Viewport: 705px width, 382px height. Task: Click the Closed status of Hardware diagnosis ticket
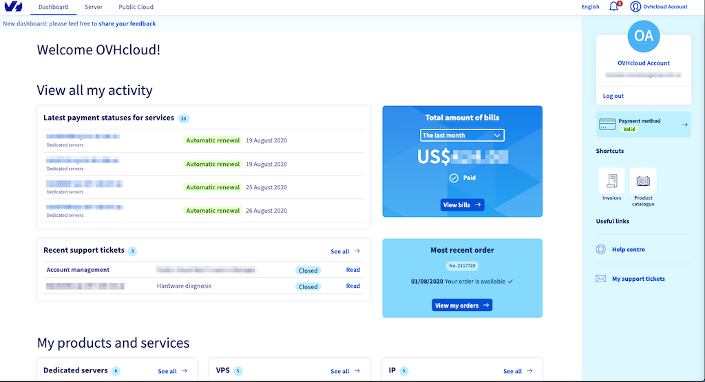click(308, 287)
